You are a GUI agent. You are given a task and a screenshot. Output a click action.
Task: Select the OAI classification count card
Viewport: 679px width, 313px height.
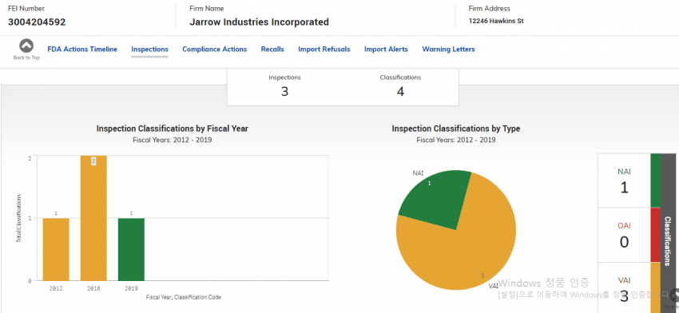pyautogui.click(x=624, y=235)
